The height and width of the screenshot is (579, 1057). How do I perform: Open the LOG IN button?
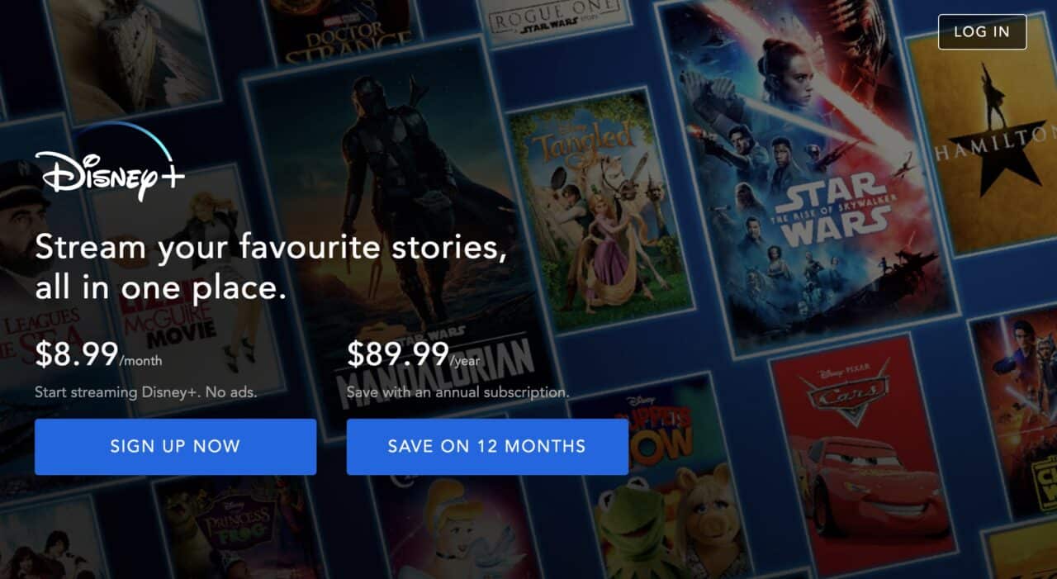(982, 32)
